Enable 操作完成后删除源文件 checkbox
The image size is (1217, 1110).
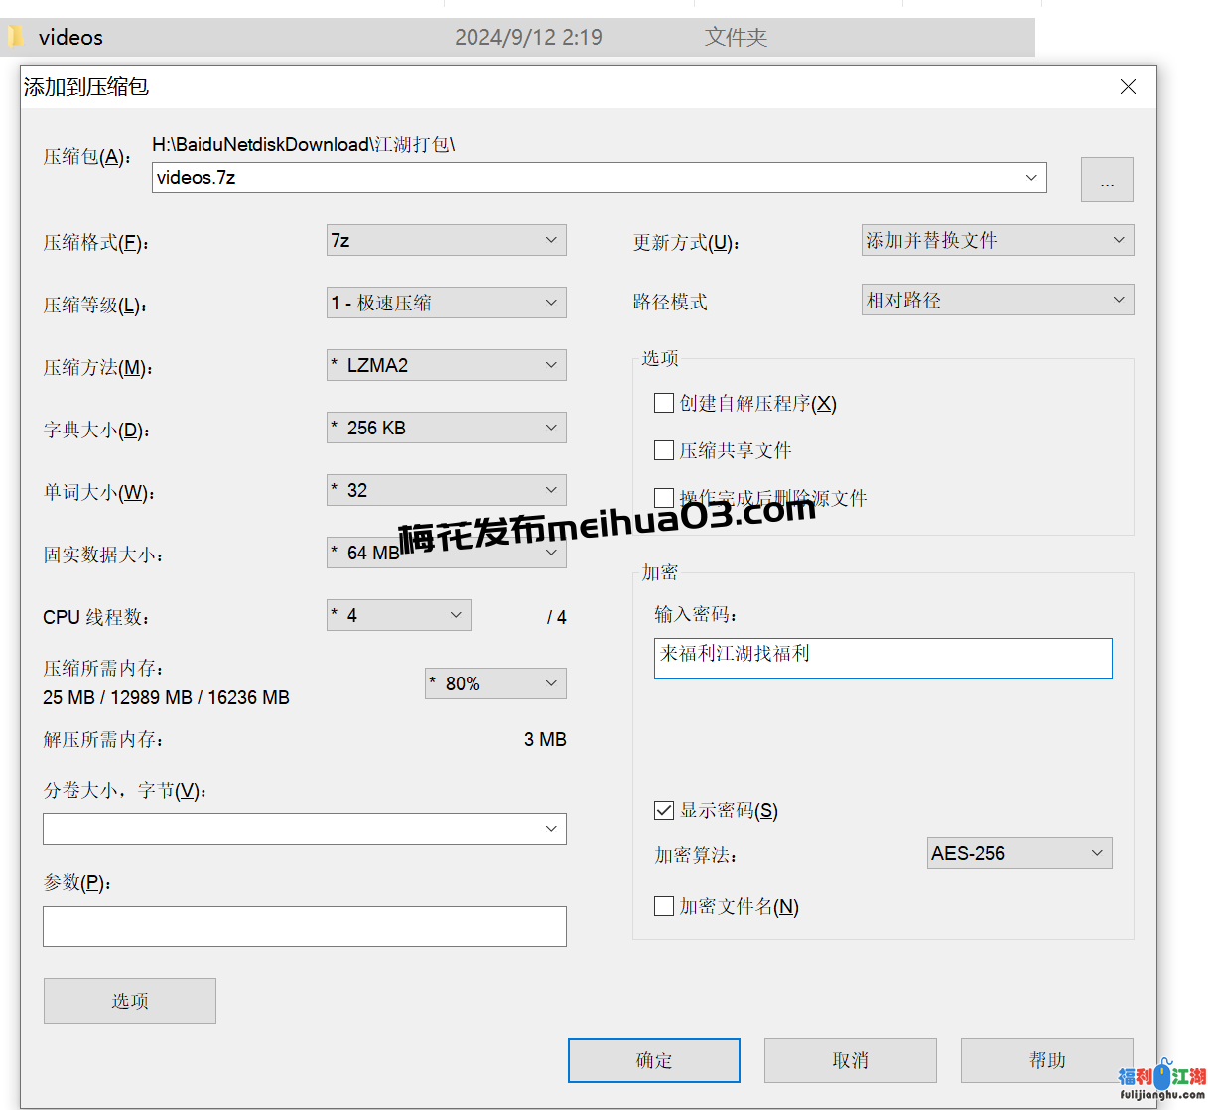[x=664, y=498]
